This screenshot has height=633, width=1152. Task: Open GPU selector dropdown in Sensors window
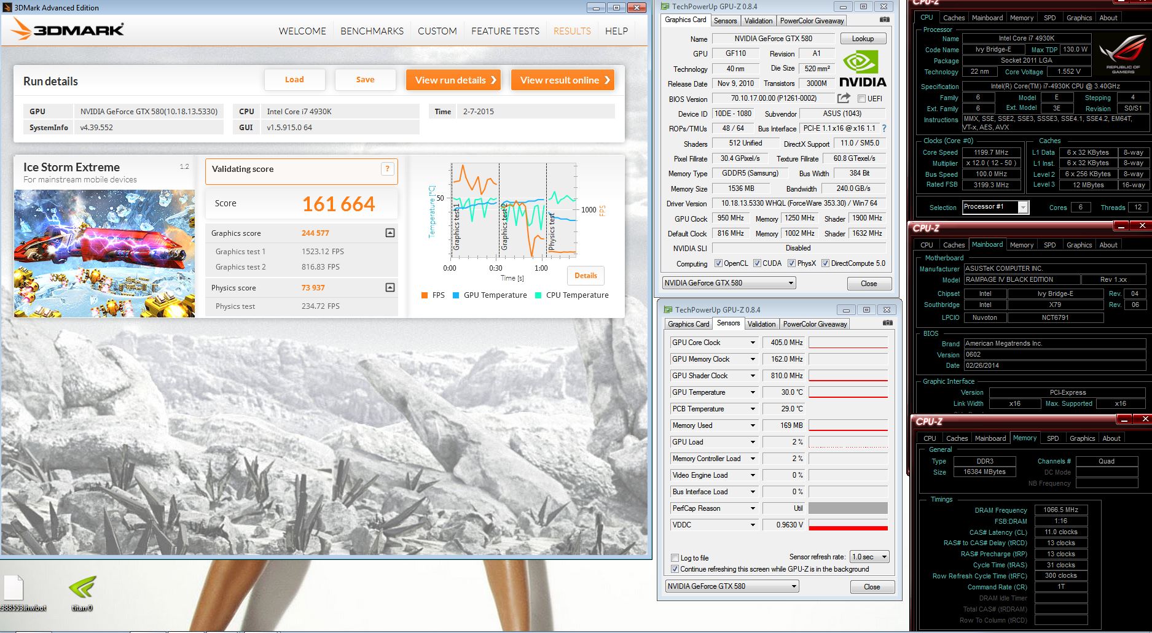pyautogui.click(x=732, y=586)
